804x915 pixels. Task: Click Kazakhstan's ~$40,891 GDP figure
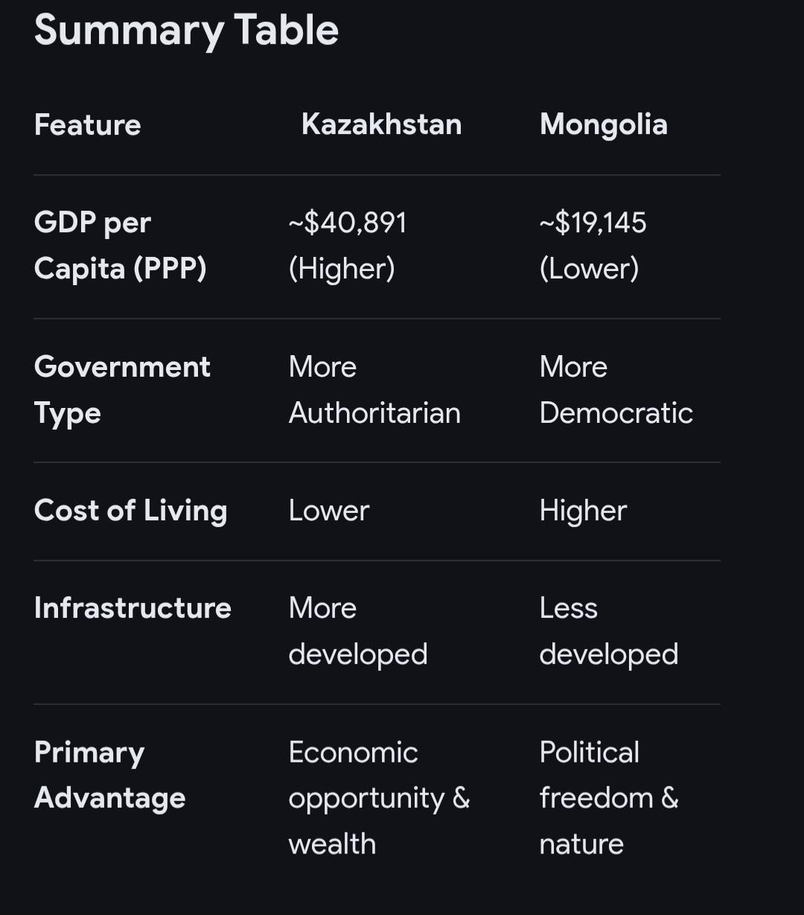pyautogui.click(x=348, y=223)
